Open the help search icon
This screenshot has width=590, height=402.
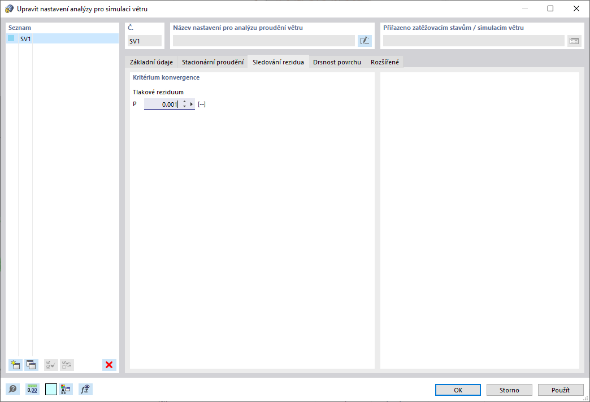click(x=12, y=389)
